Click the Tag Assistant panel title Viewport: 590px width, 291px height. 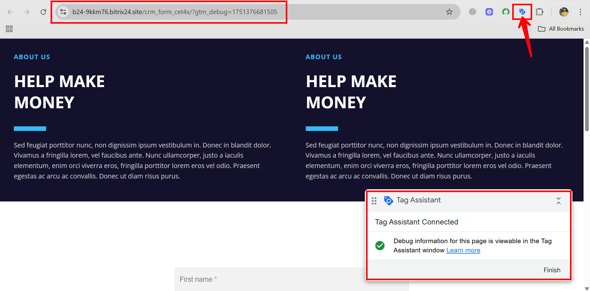point(419,200)
